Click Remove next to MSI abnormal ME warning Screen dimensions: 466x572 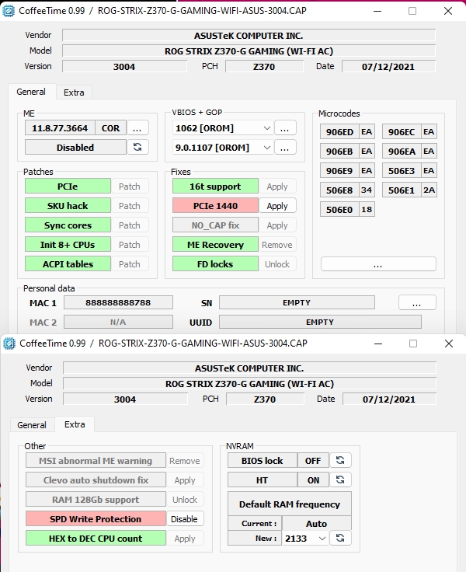(185, 461)
